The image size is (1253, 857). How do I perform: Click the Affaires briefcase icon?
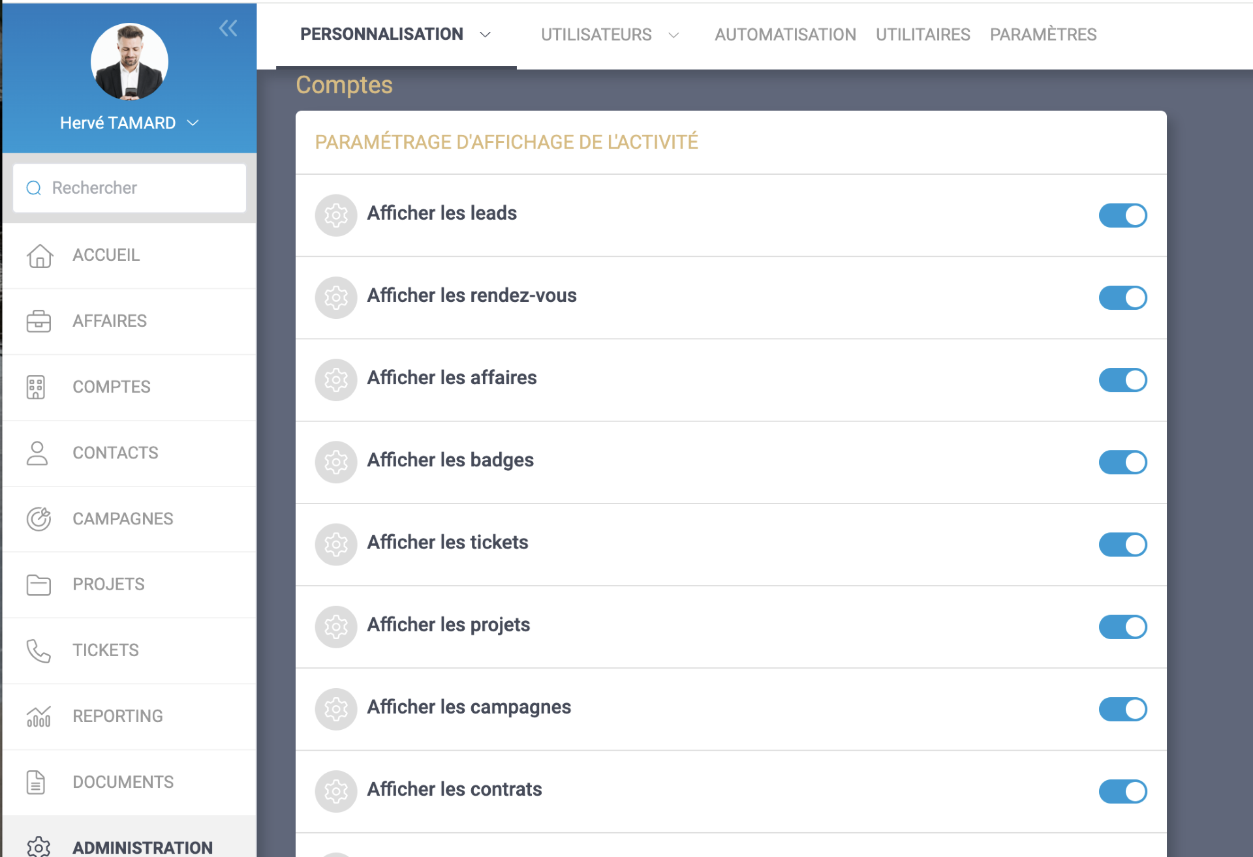39,322
